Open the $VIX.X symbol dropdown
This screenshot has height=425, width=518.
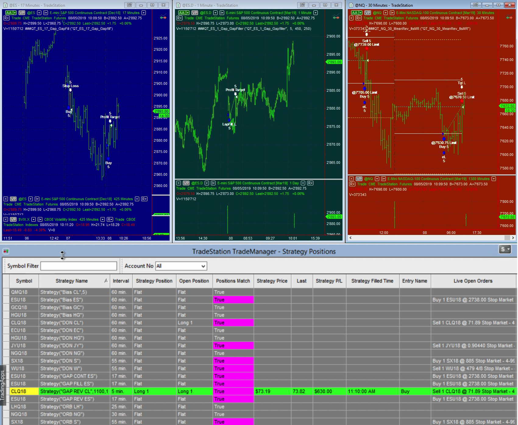point(34,219)
